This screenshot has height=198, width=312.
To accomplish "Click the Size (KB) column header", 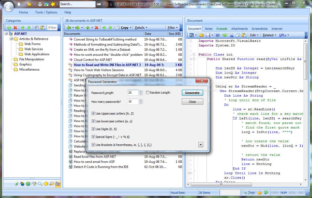I will point(175,34).
